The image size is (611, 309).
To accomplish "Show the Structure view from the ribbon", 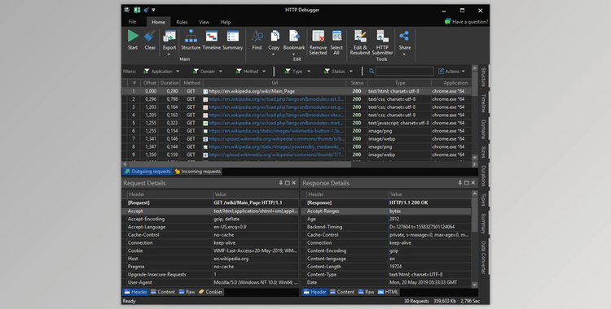I will pos(191,40).
